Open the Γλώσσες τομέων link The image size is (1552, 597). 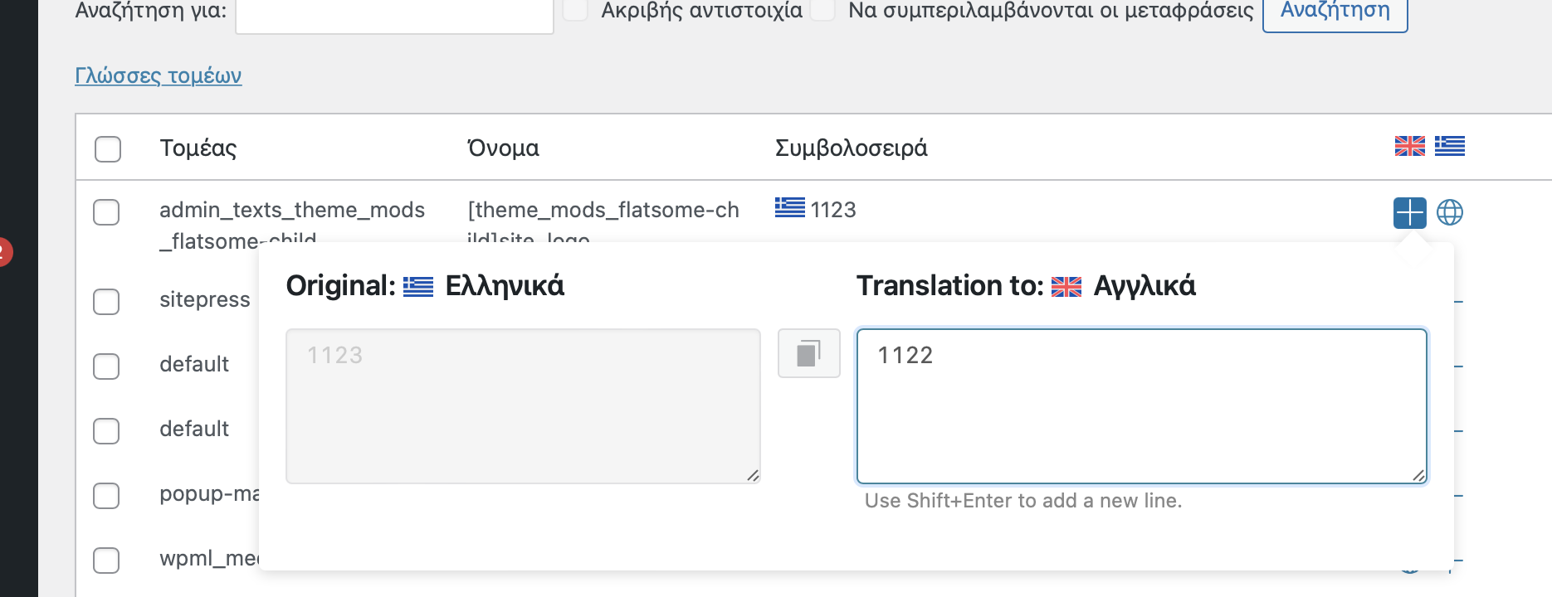(x=159, y=75)
